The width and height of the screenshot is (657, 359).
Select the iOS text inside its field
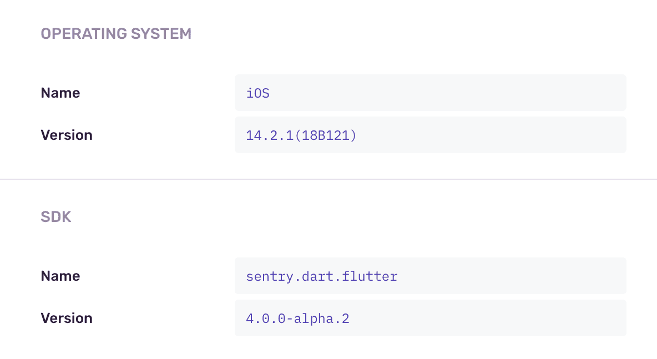tap(258, 93)
